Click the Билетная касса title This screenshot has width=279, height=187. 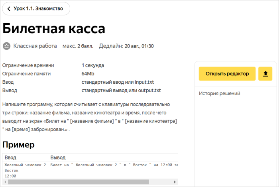pyautogui.click(x=54, y=29)
